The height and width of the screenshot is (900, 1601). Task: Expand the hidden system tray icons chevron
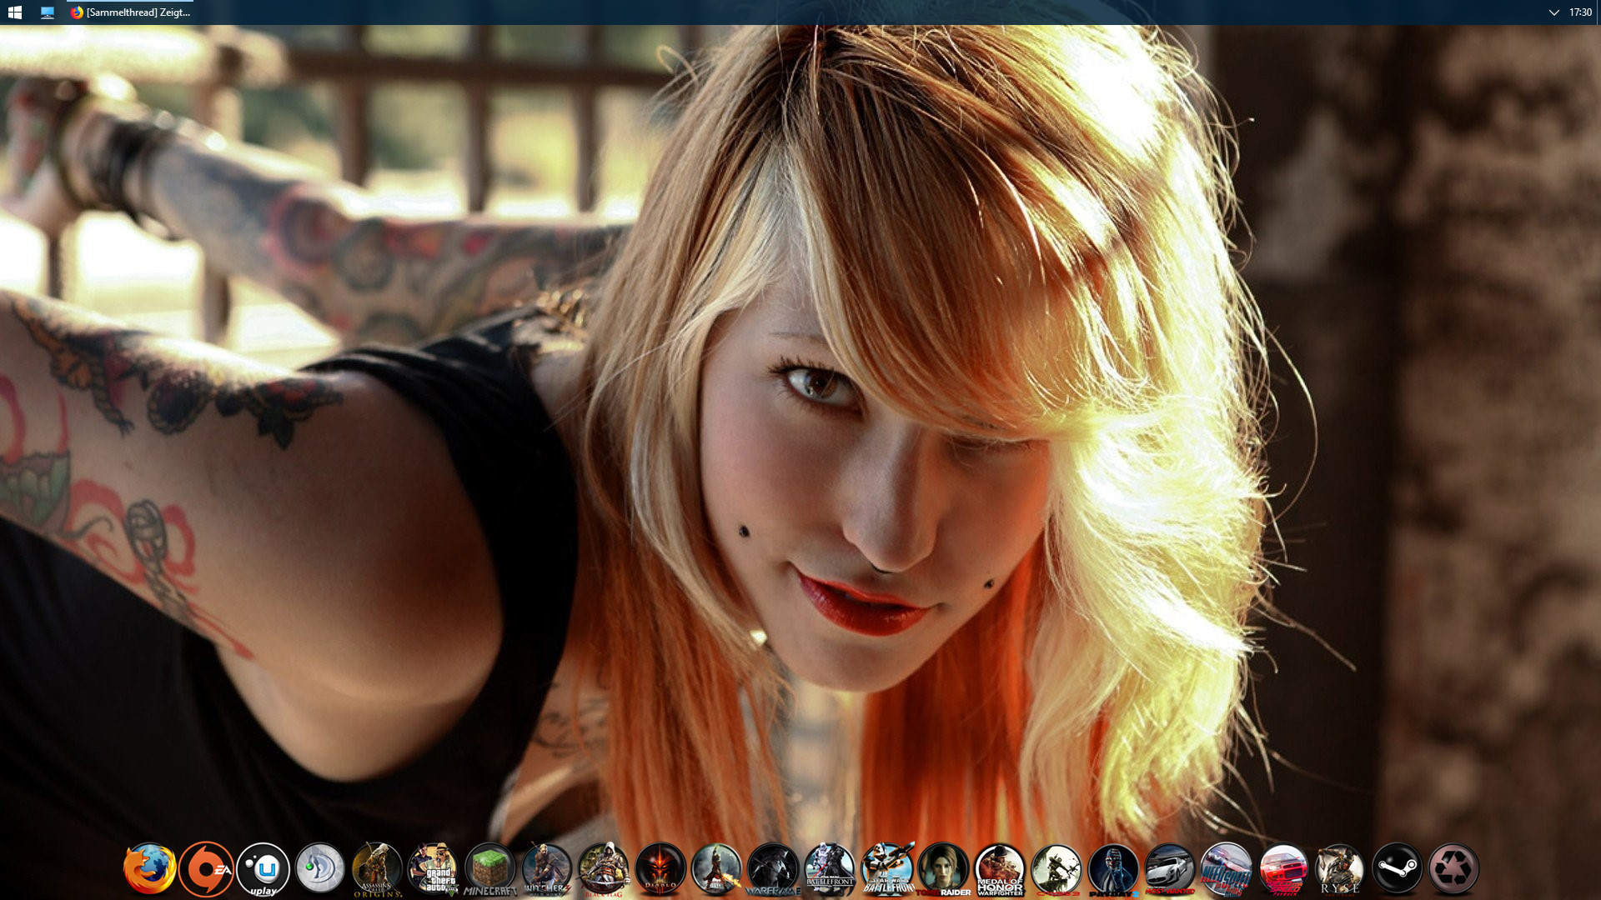pos(1553,12)
